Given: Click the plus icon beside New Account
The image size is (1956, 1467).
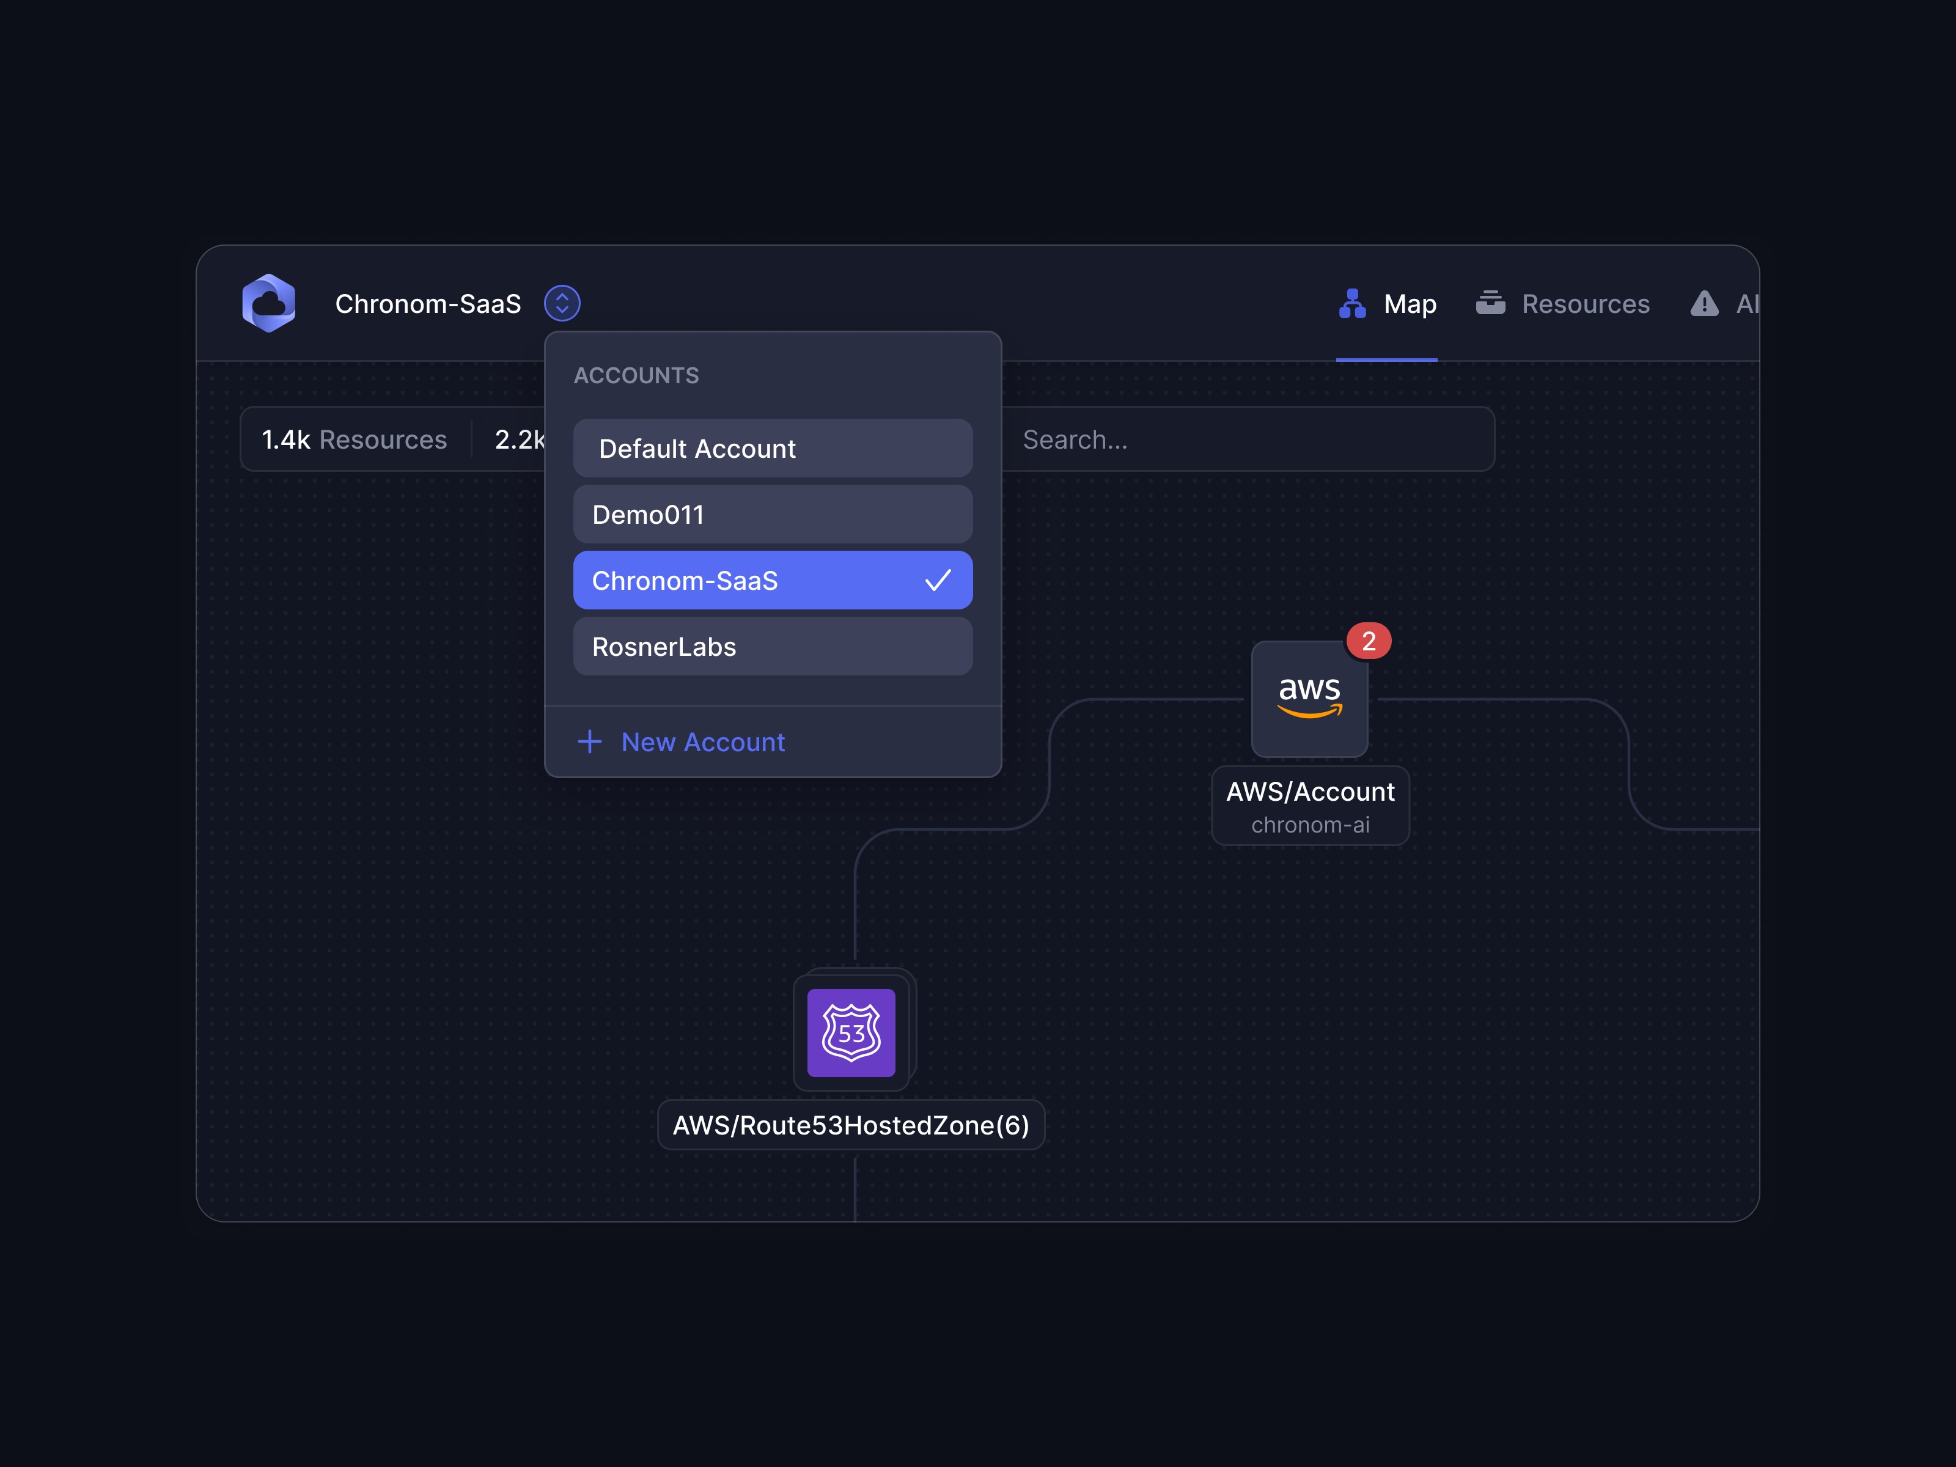Looking at the screenshot, I should pyautogui.click(x=590, y=741).
